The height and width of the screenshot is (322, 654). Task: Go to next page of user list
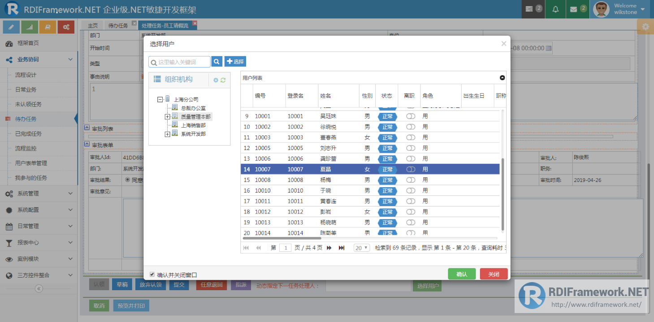[x=329, y=248]
